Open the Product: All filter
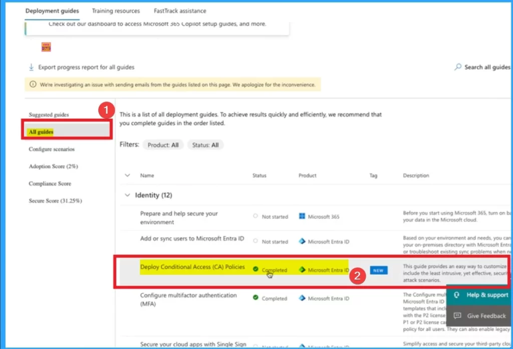The image size is (513, 349). click(163, 145)
